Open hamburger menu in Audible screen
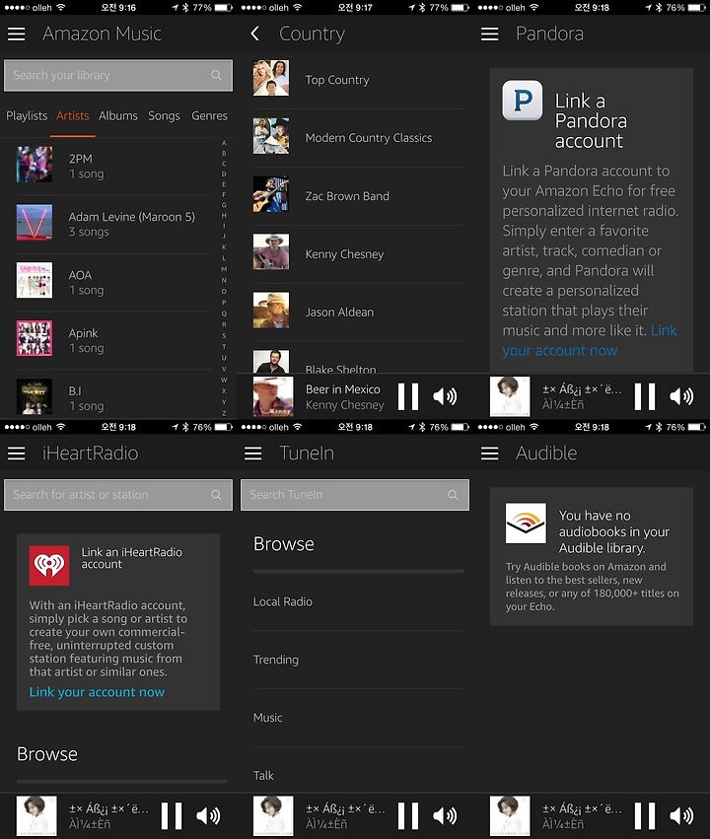 tap(489, 454)
